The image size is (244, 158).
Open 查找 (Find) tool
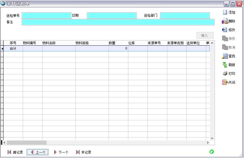(225, 56)
